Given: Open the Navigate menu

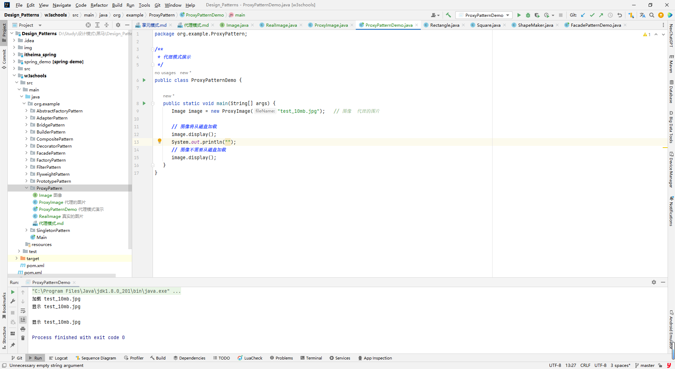Looking at the screenshot, I should [62, 5].
